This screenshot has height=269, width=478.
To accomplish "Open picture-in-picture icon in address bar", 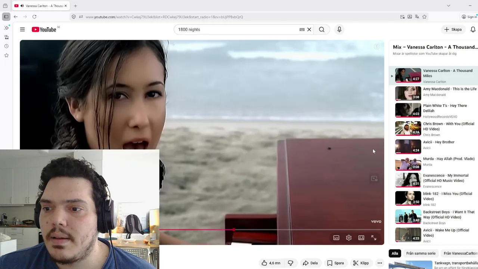I will click(402, 17).
